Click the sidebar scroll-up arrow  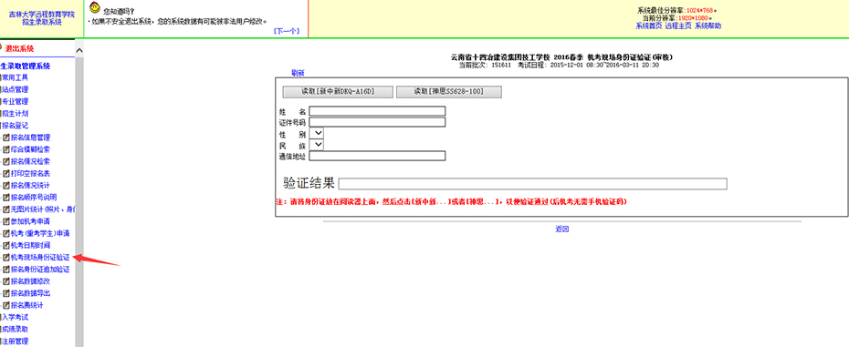pos(79,50)
